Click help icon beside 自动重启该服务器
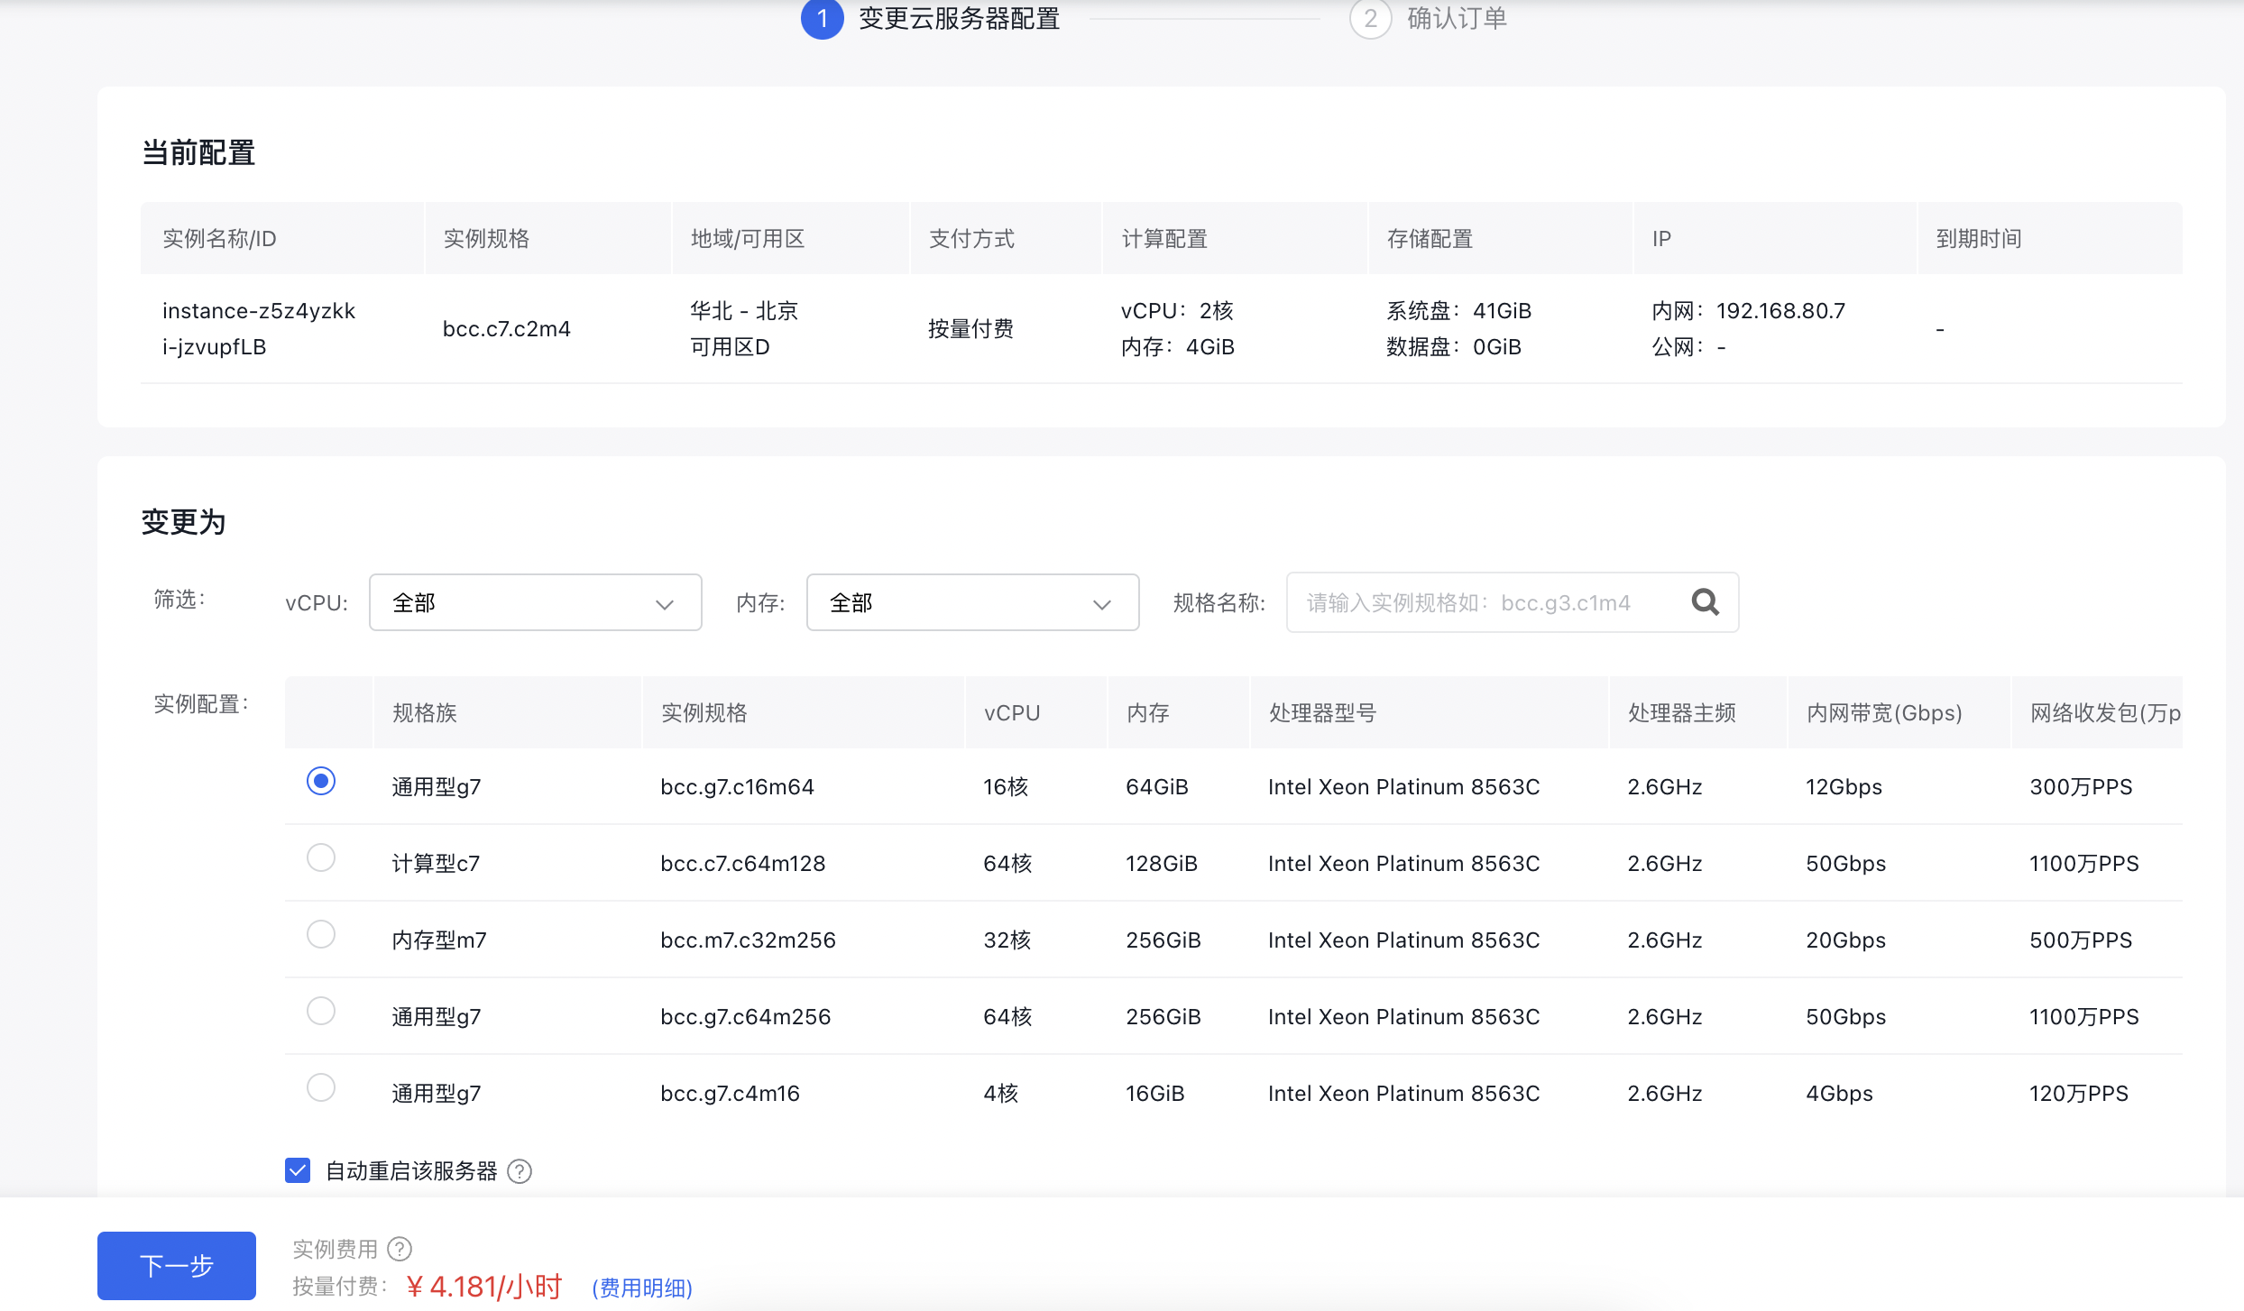2244x1311 pixels. tap(520, 1171)
